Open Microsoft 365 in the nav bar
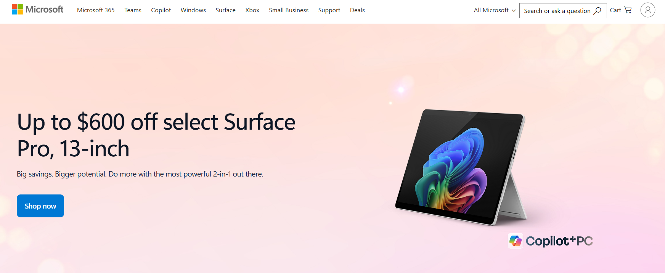The width and height of the screenshot is (665, 273). (96, 10)
